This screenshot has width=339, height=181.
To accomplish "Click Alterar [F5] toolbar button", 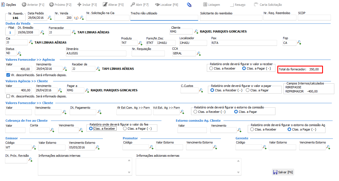I will point(113,5).
